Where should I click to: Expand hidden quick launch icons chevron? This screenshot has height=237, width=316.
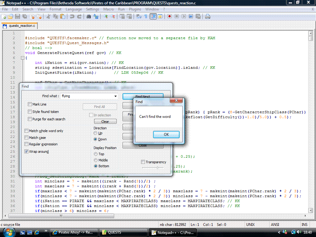tap(46, 231)
